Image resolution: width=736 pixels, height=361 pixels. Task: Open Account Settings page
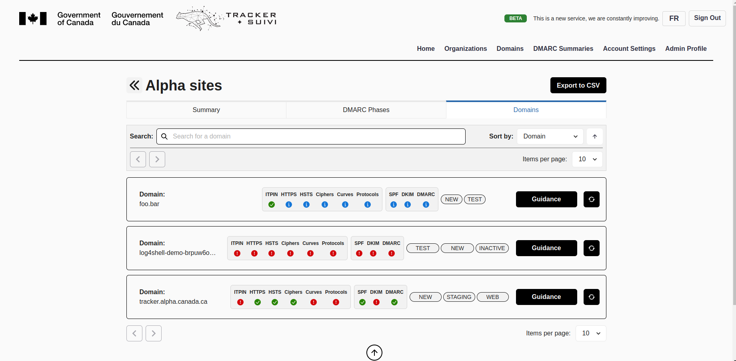click(629, 48)
